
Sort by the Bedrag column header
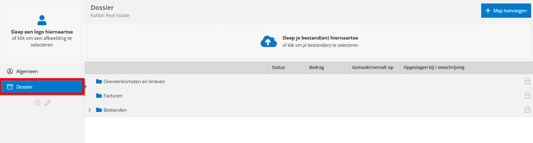pos(317,67)
